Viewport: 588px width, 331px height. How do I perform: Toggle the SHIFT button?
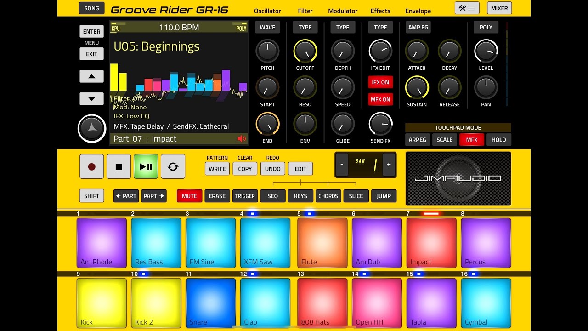91,196
